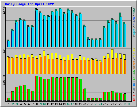The height and width of the screenshot is (107, 137).
Task: Select the 6173 axis value label
Action: click(4, 11)
